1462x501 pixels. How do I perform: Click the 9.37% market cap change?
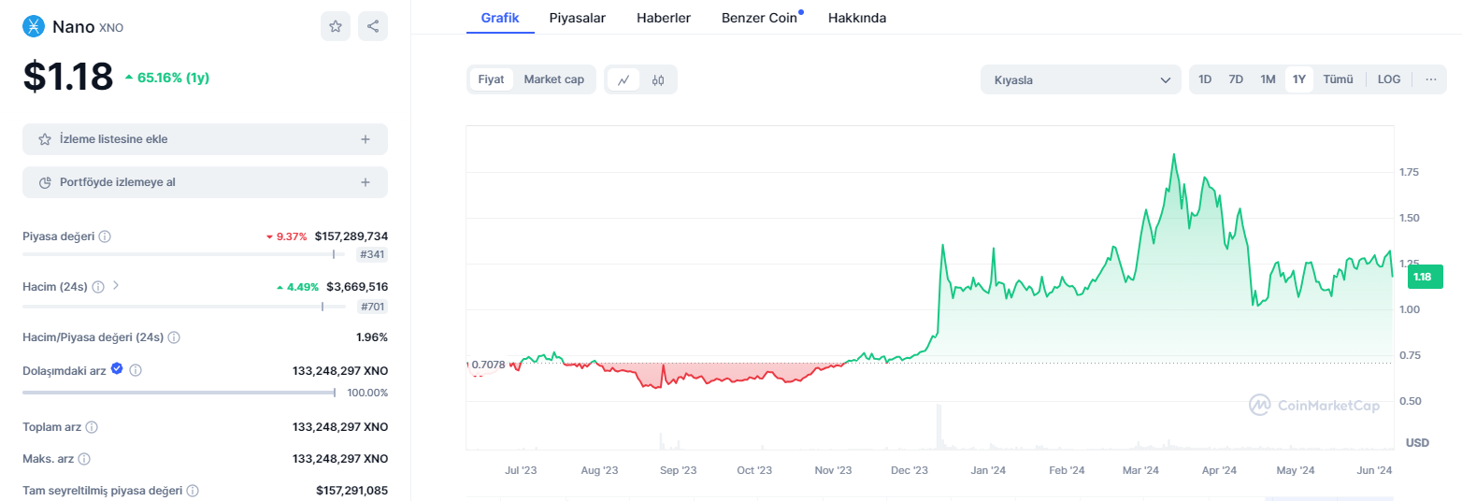click(286, 236)
